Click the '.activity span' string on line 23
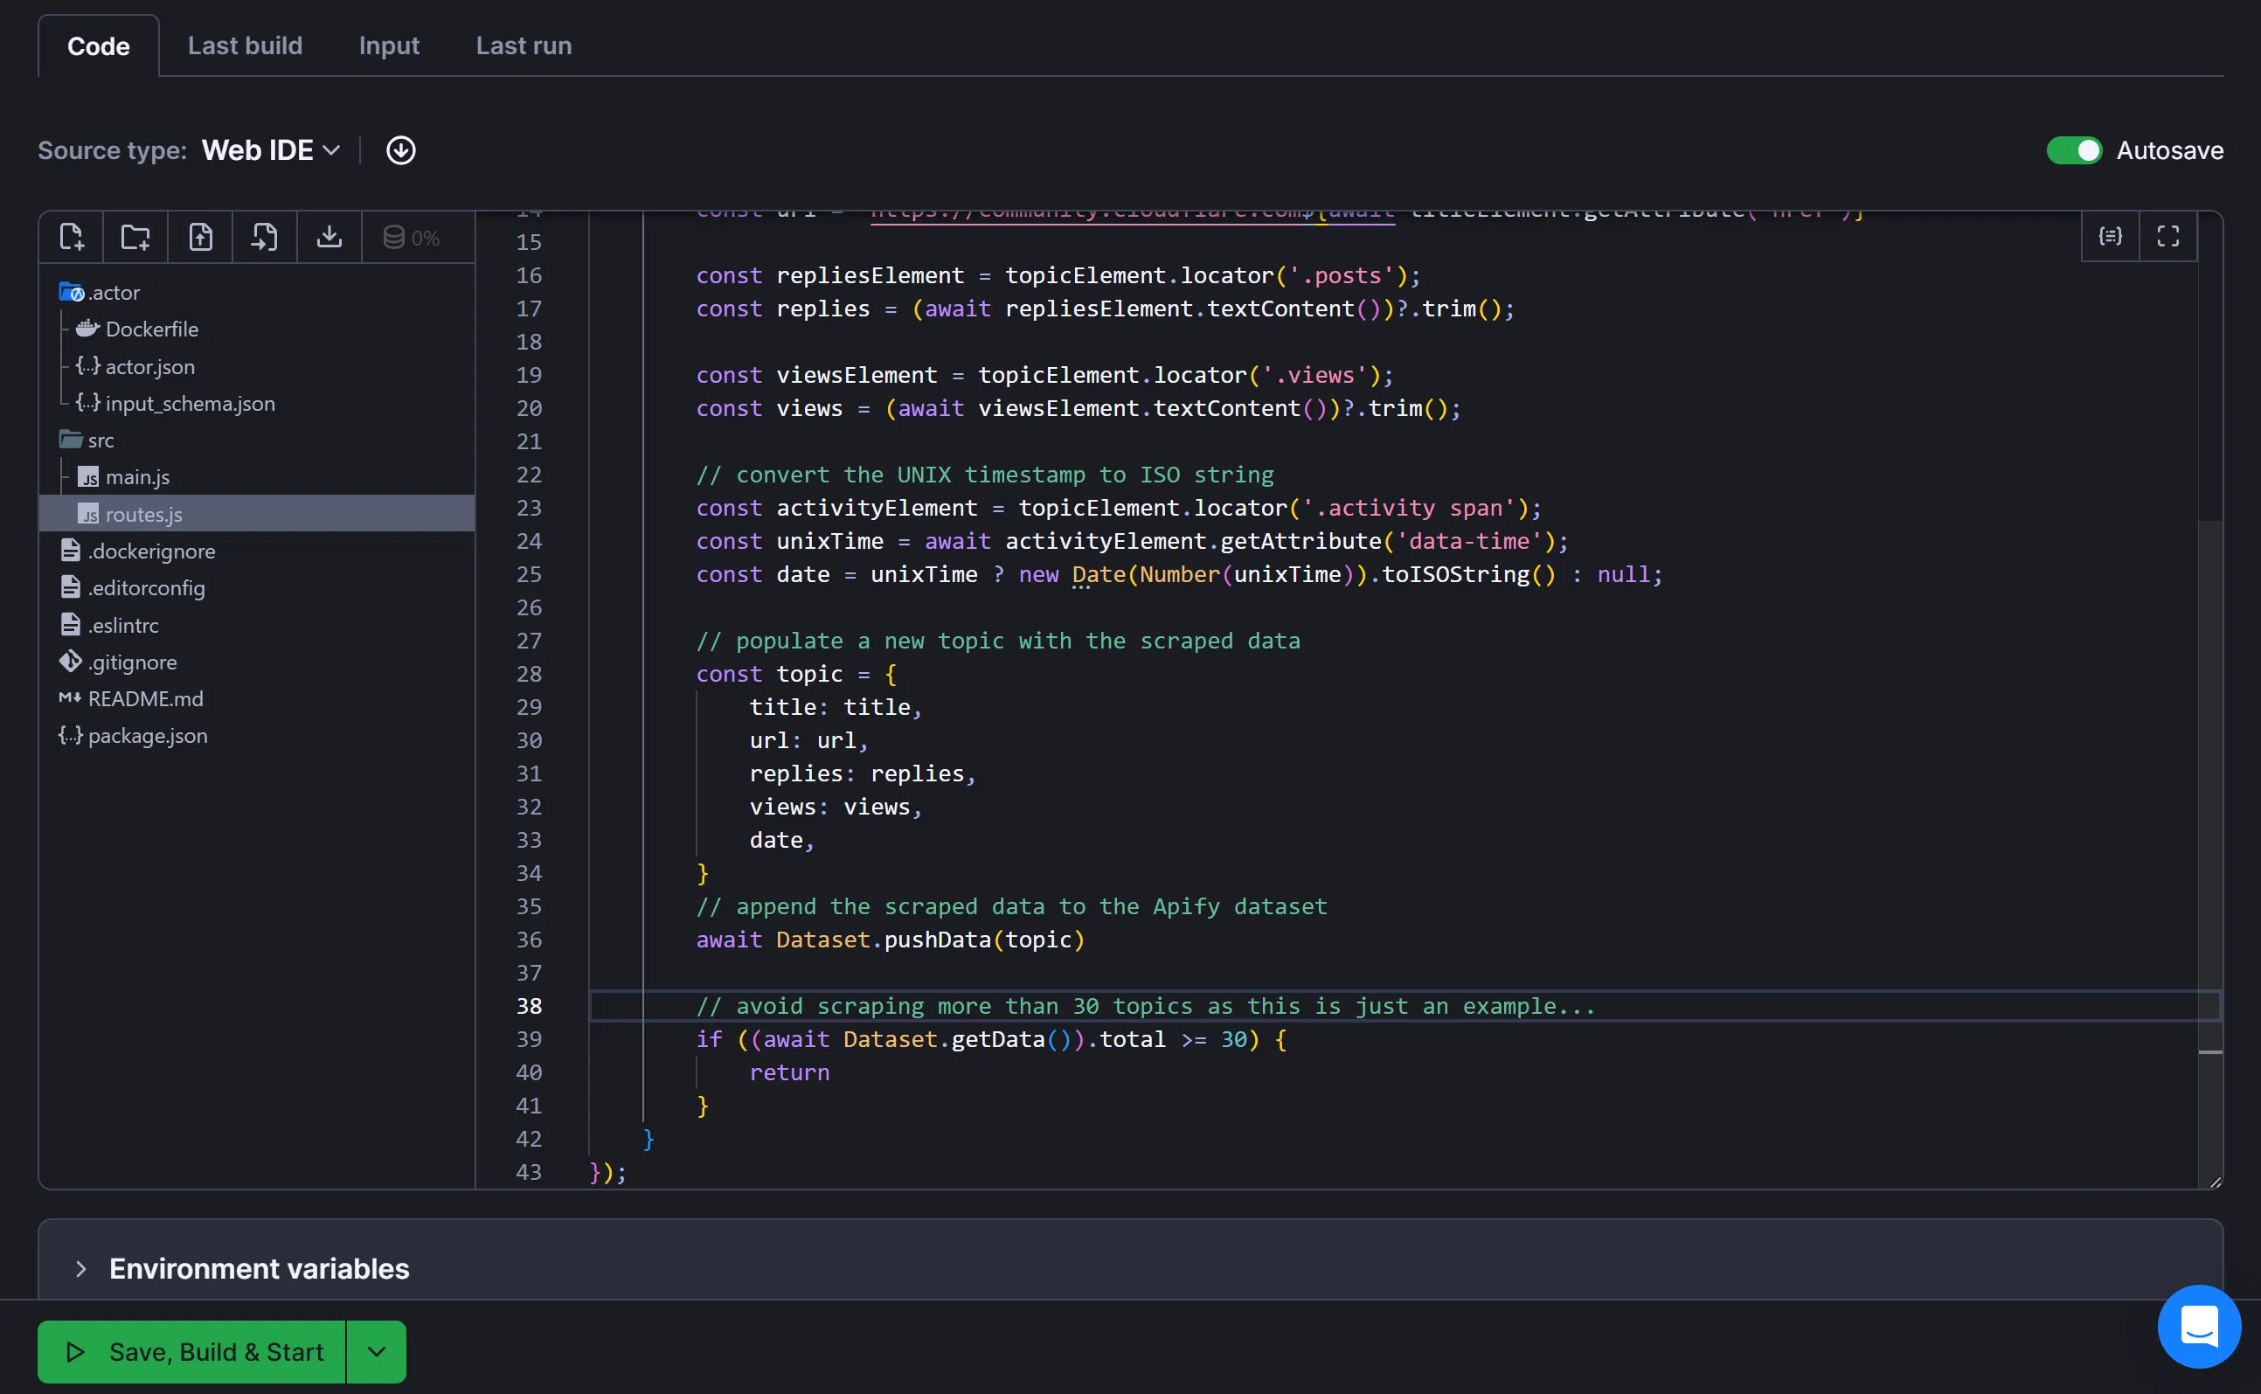 coord(1410,508)
